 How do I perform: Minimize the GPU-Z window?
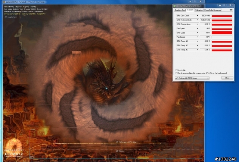(220, 5)
